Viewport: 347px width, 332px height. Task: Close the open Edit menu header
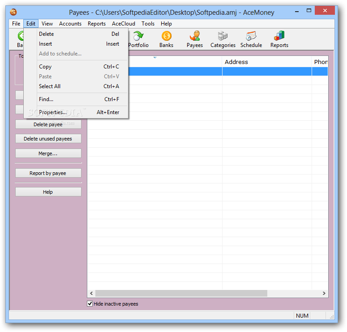[31, 24]
